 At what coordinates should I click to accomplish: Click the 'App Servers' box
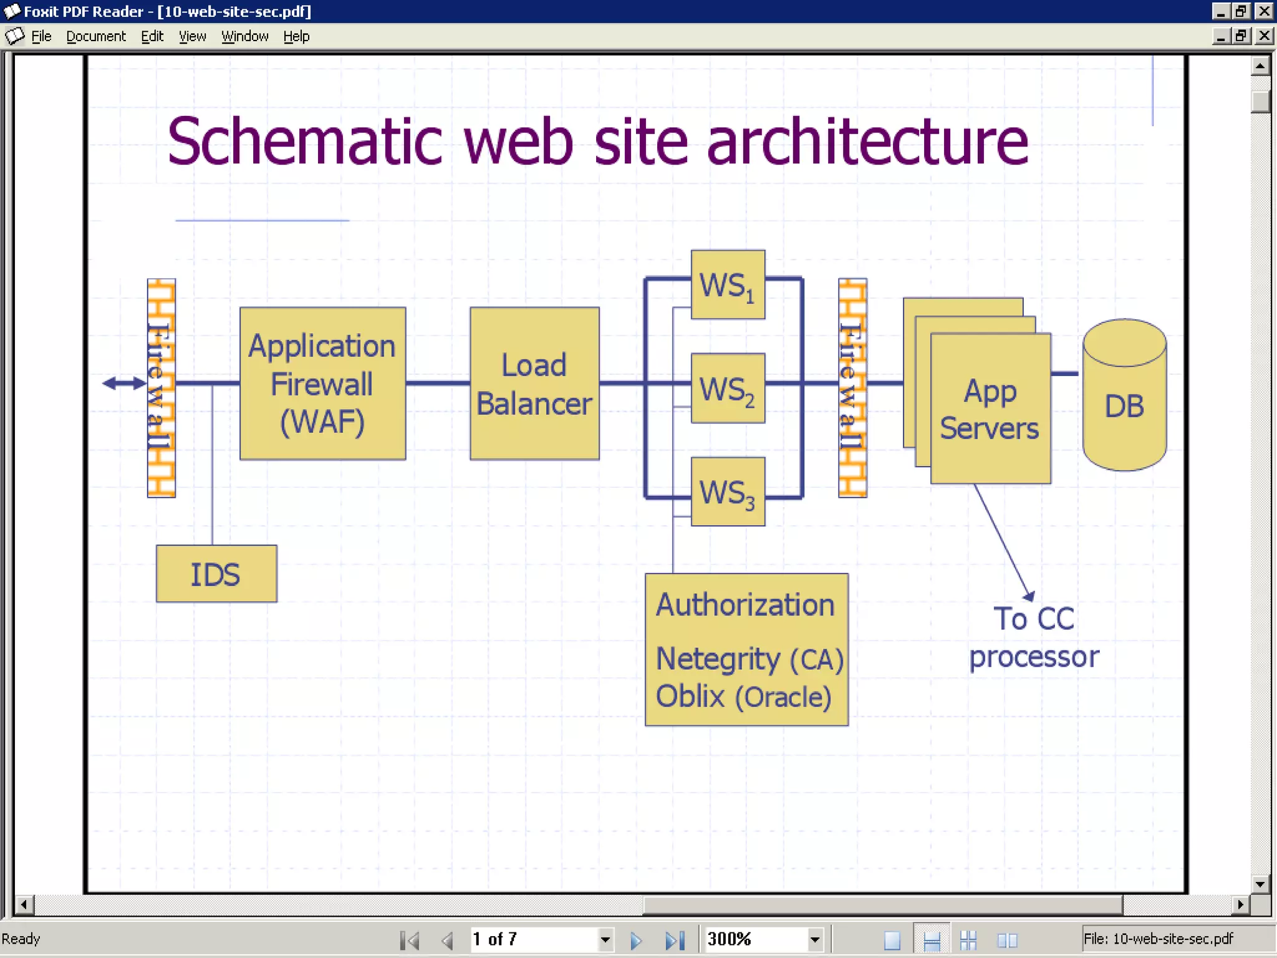(990, 409)
